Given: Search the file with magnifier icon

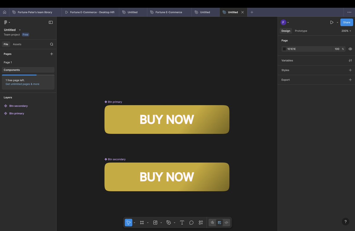Looking at the screenshot, I should click(x=52, y=44).
